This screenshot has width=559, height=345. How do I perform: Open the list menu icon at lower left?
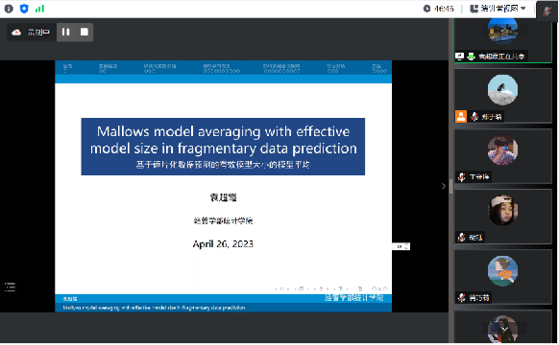[x=10, y=287]
